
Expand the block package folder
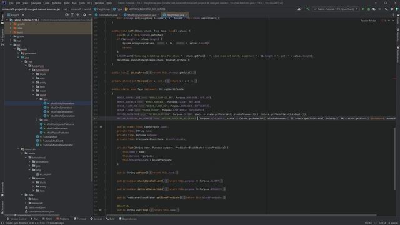(x=33, y=74)
